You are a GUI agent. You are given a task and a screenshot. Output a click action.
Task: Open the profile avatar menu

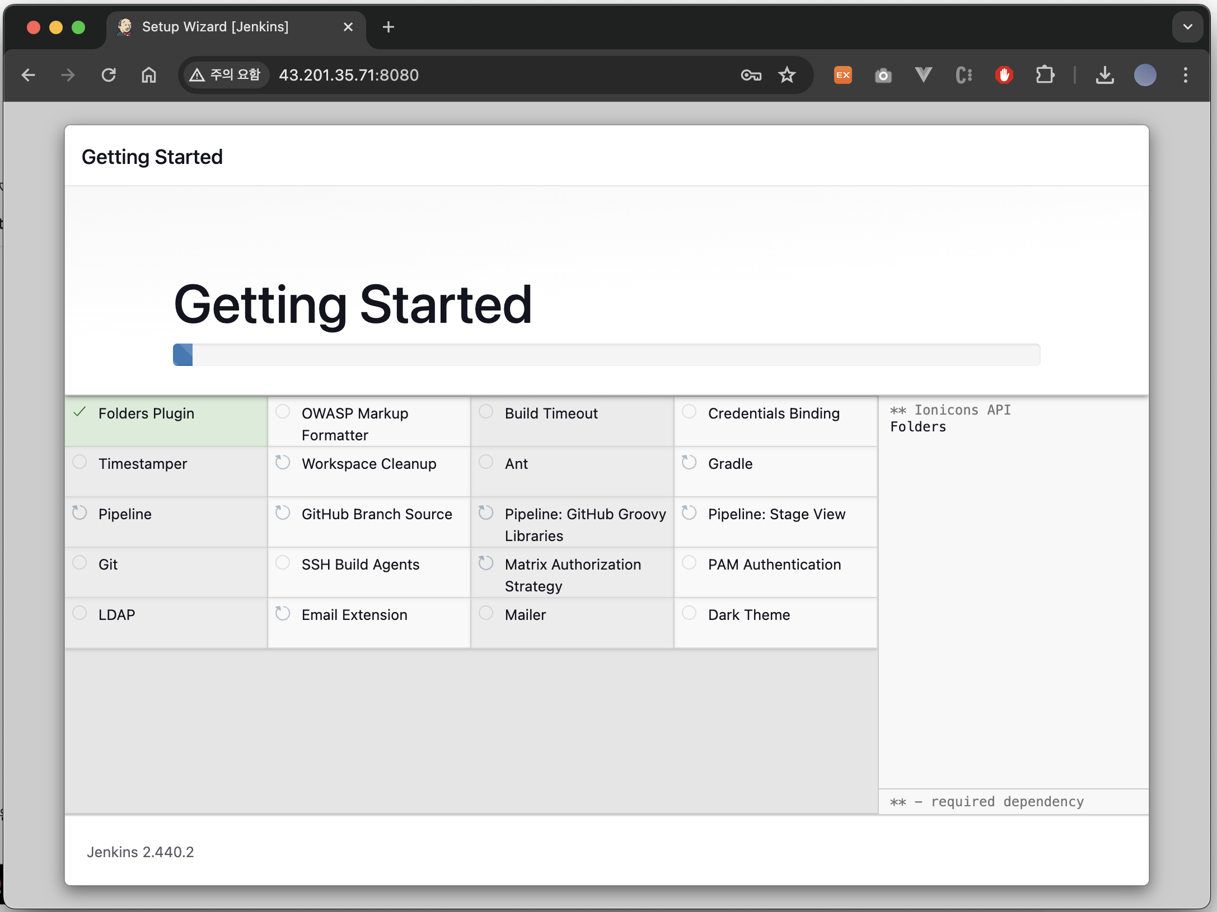coord(1145,75)
